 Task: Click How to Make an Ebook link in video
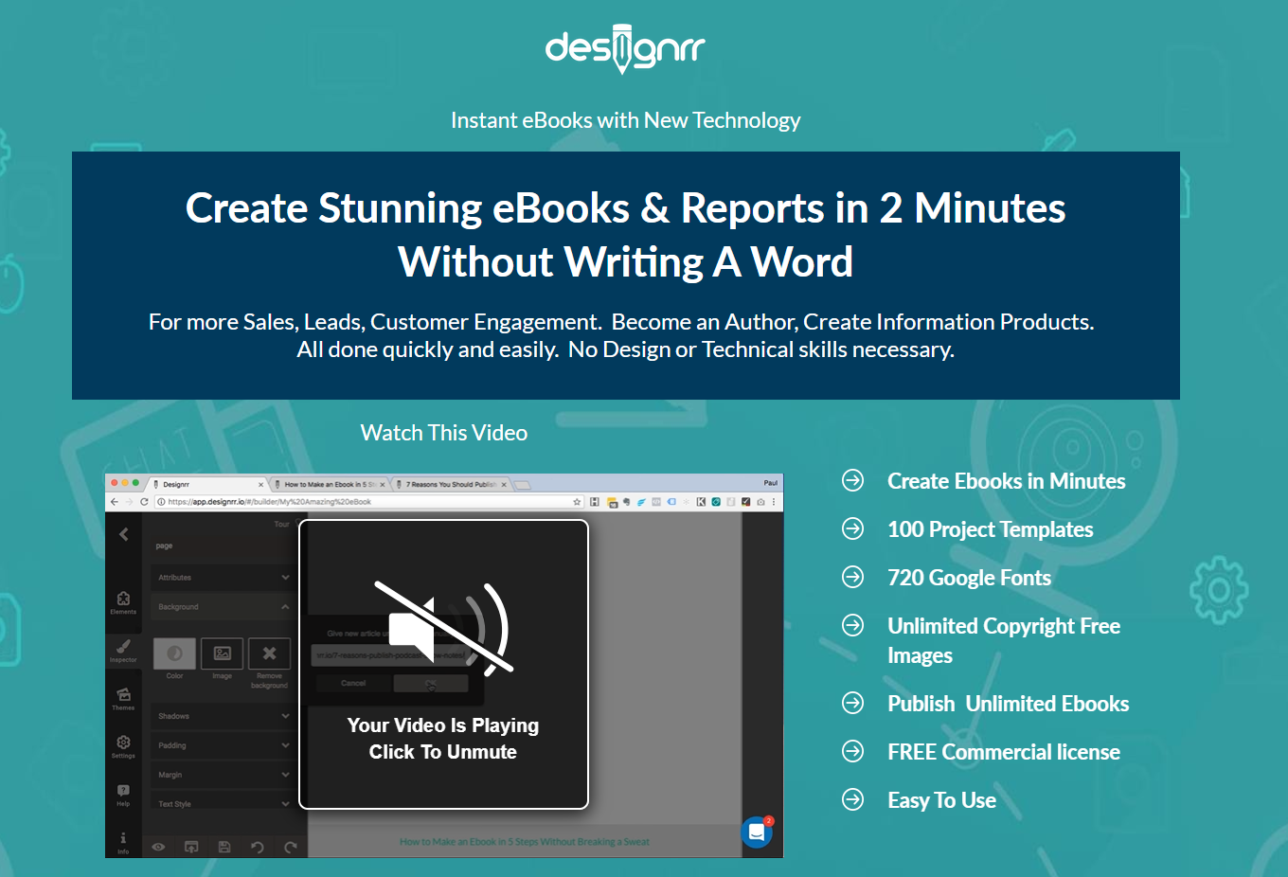(x=525, y=841)
